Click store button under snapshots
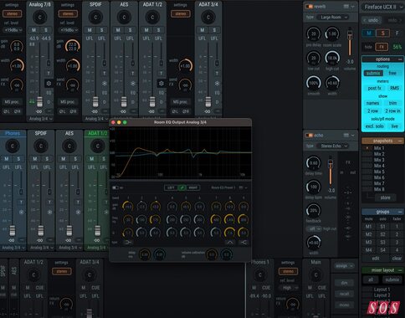Viewport: 405px width, 318px height. coord(385,197)
